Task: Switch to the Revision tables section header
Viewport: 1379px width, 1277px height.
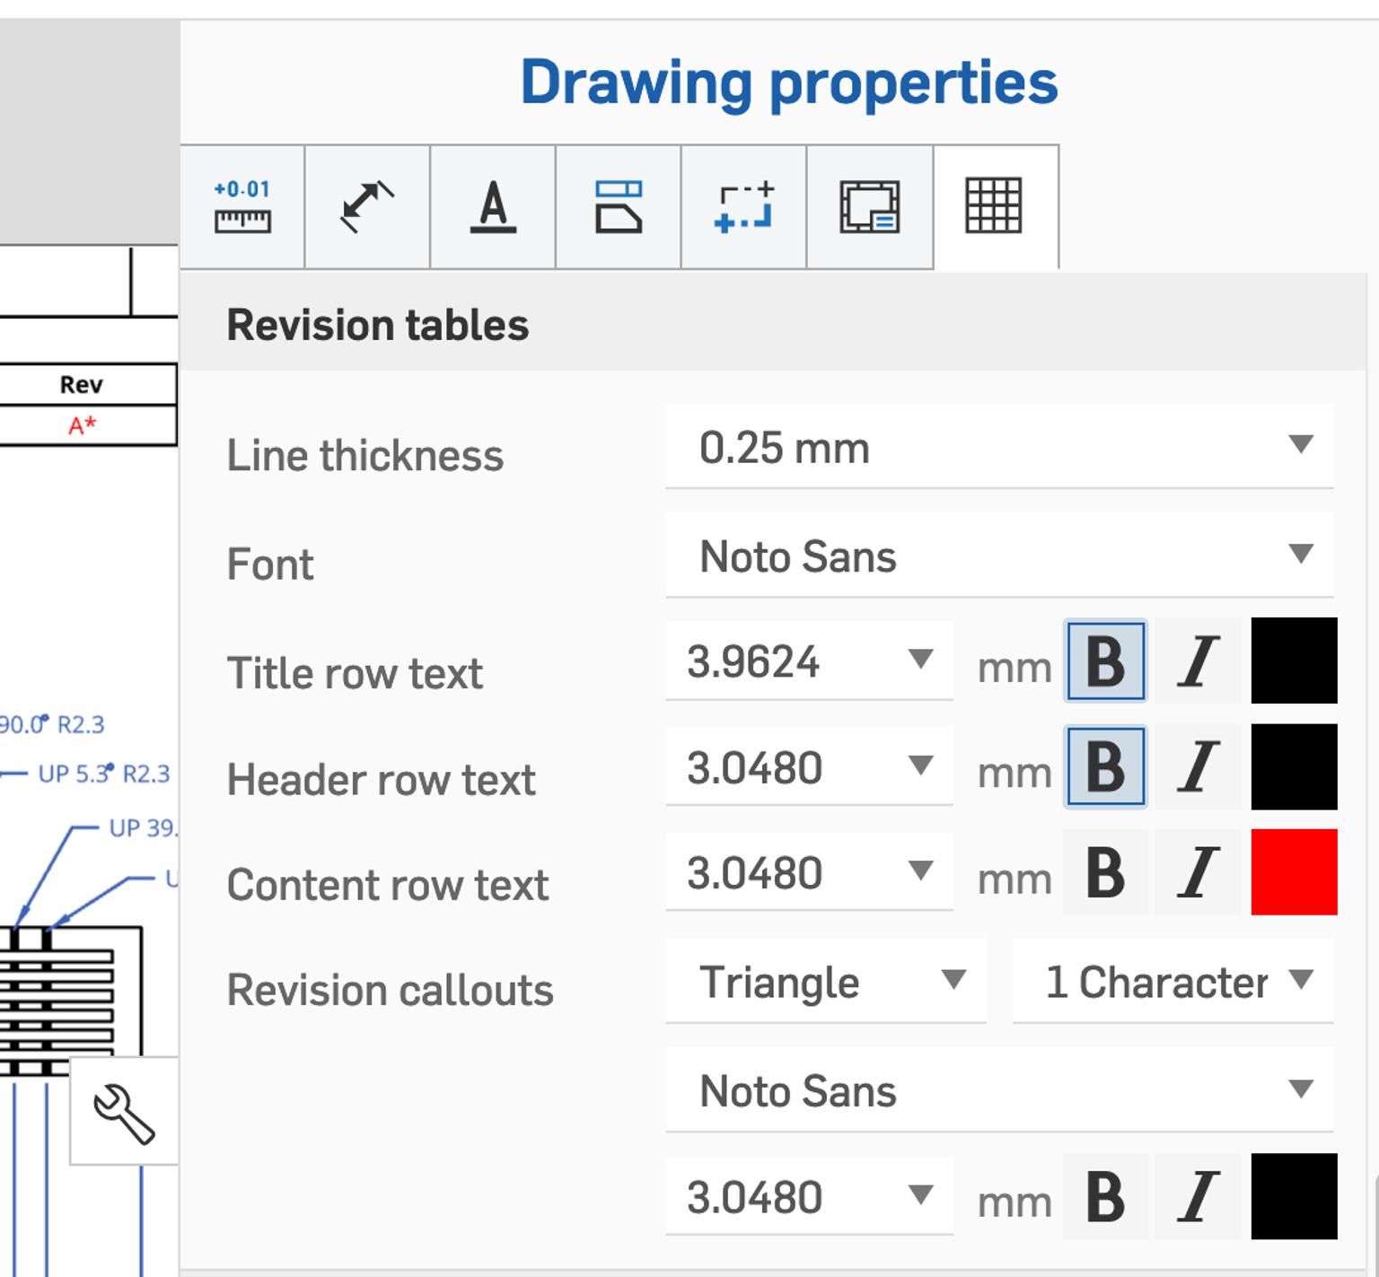Action: tap(377, 324)
